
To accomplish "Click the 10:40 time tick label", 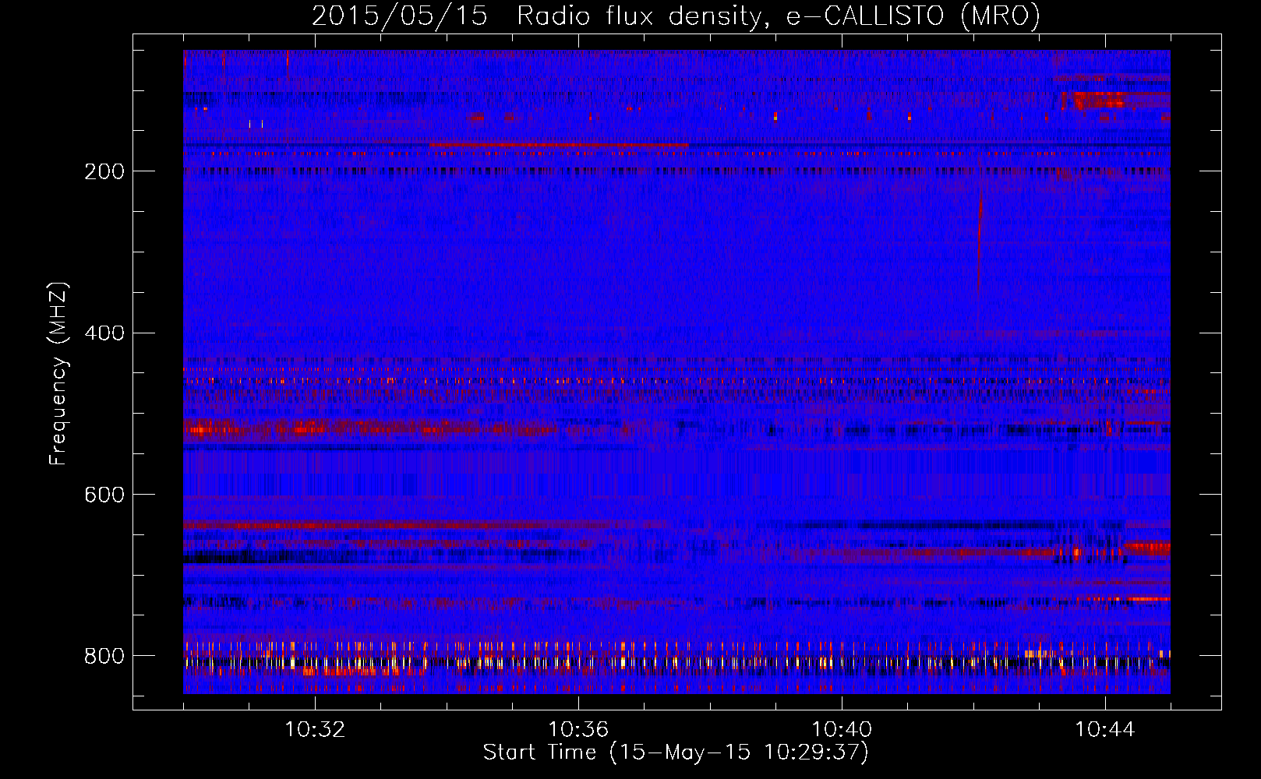I will pos(842,730).
